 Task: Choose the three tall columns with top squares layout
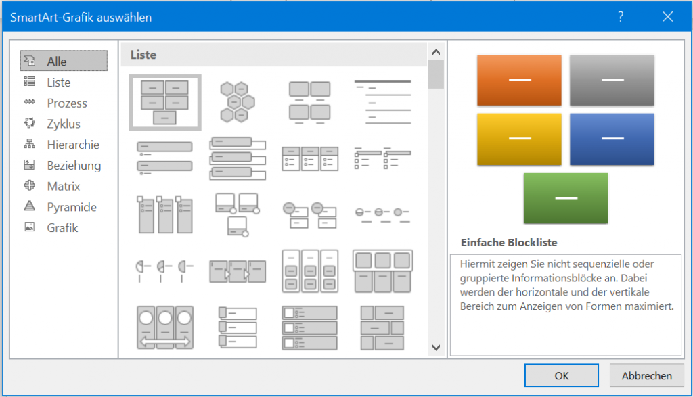point(165,214)
